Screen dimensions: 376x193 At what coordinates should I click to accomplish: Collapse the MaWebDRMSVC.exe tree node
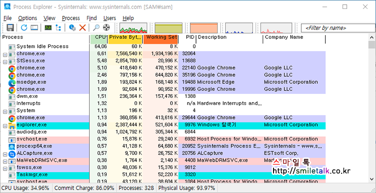click(x=5, y=162)
